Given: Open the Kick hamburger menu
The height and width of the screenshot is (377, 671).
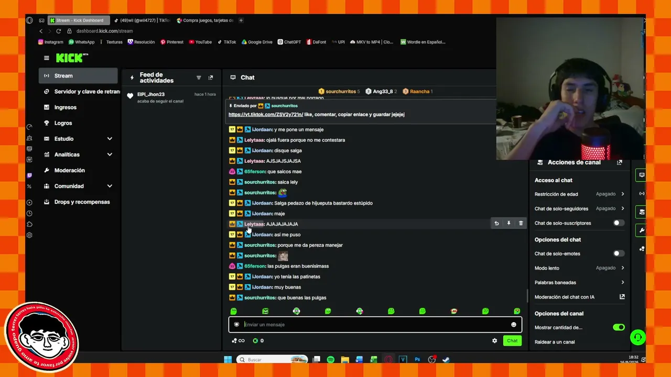Looking at the screenshot, I should pos(47,58).
